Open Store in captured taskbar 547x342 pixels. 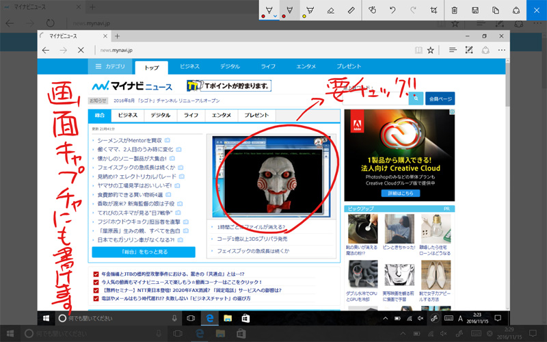245,318
